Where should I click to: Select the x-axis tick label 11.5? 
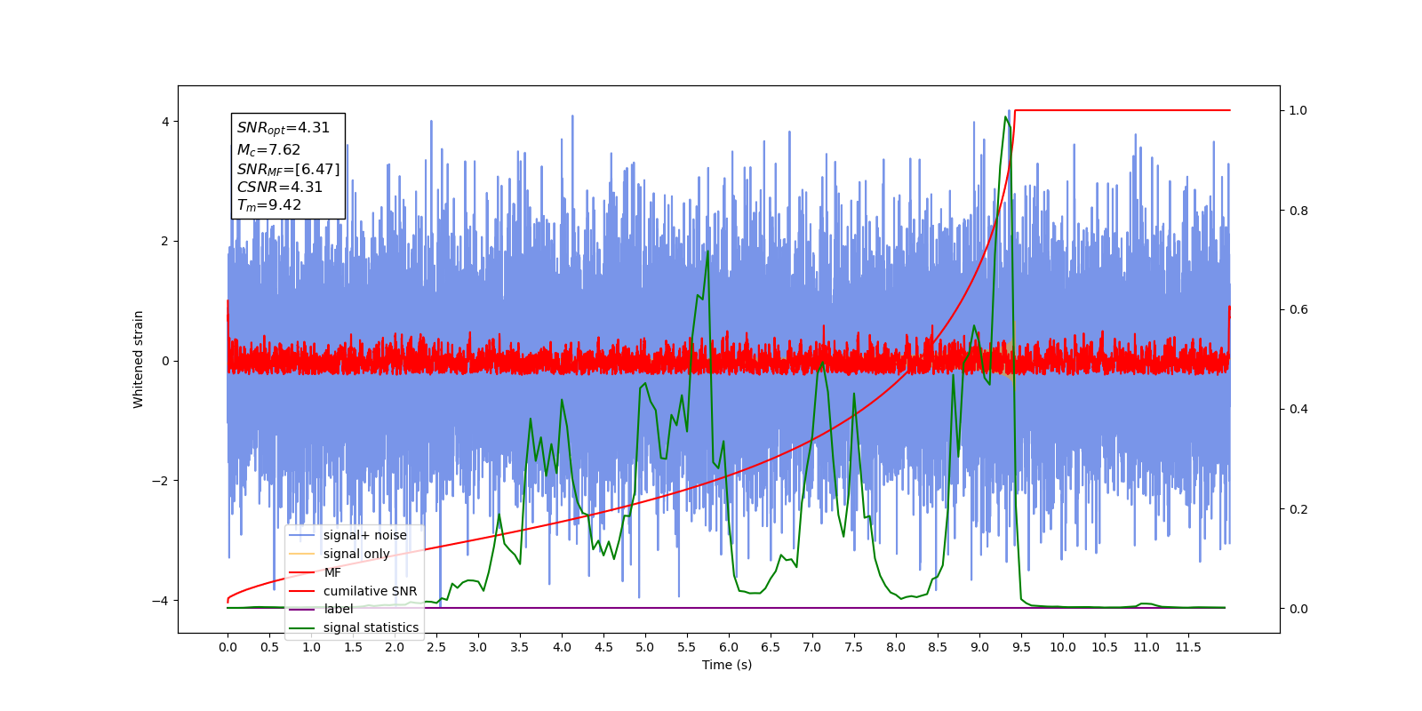[1188, 647]
